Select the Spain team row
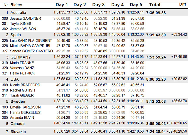188x135 pixels. (x=94, y=35)
